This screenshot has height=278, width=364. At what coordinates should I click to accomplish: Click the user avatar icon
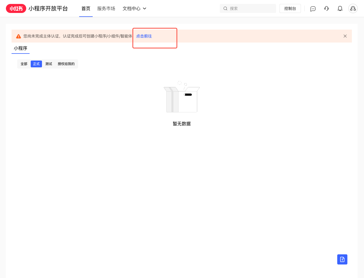[353, 8]
